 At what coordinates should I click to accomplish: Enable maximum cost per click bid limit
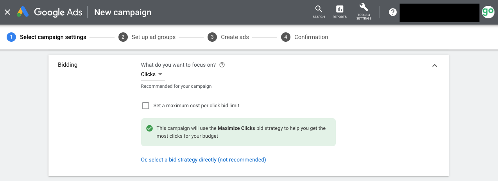pyautogui.click(x=145, y=106)
